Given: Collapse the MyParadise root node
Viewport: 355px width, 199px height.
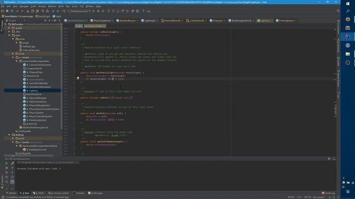Looking at the screenshot, I should [x=6, y=24].
